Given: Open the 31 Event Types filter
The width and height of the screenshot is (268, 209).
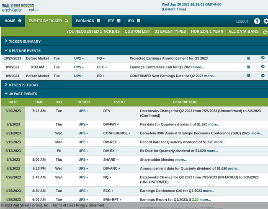Looking at the screenshot, I should (x=170, y=31).
